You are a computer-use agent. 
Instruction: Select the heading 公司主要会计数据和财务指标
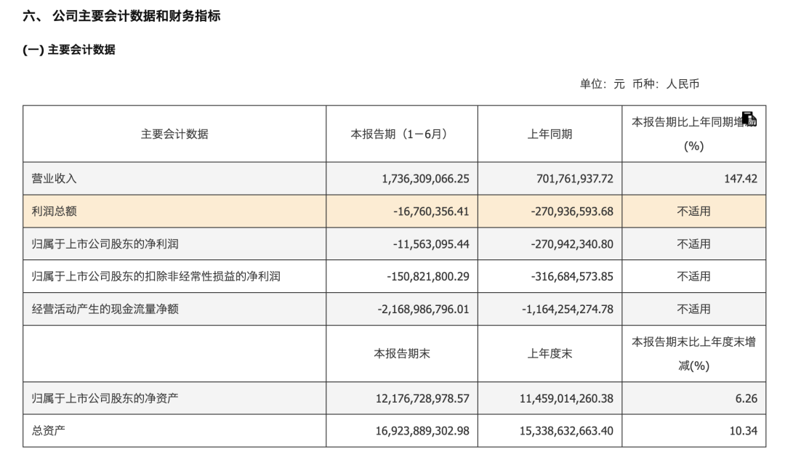click(136, 16)
